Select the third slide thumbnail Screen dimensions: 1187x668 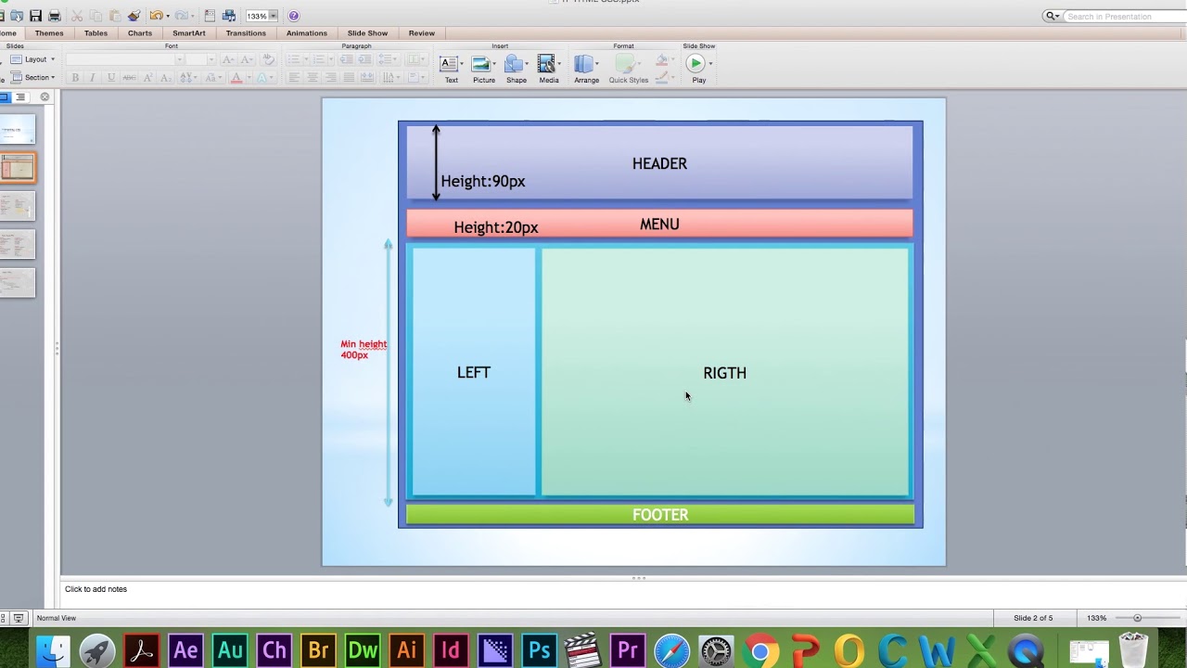coord(18,206)
